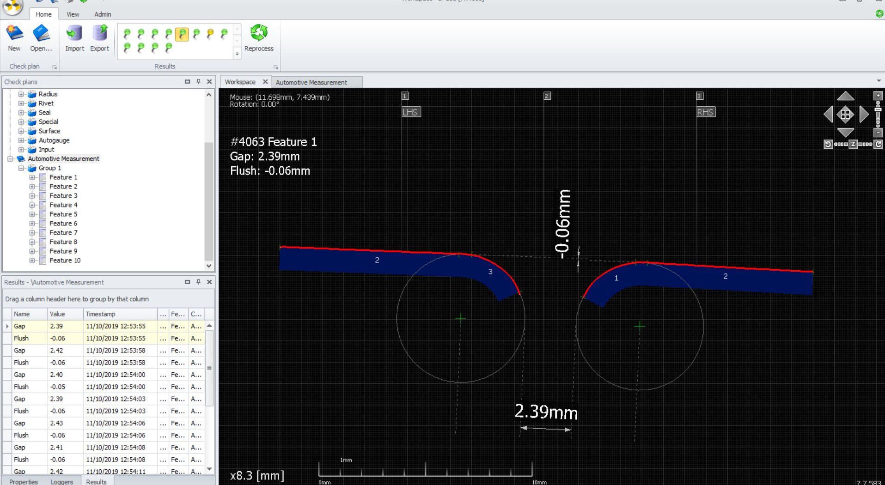
Task: Click the Z rotation reset icon
Action: [853, 144]
